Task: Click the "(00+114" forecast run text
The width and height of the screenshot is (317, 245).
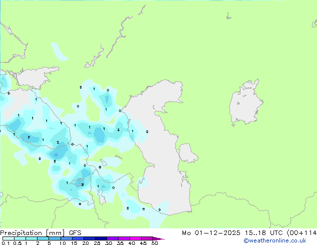Action: coord(302,233)
